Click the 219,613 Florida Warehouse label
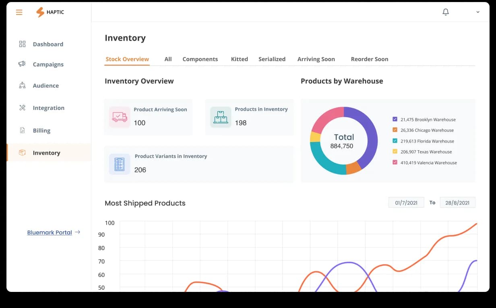The image size is (496, 308). coord(427,141)
